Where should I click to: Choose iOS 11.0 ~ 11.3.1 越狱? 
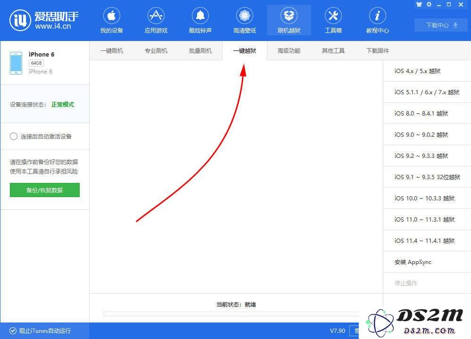(427, 220)
